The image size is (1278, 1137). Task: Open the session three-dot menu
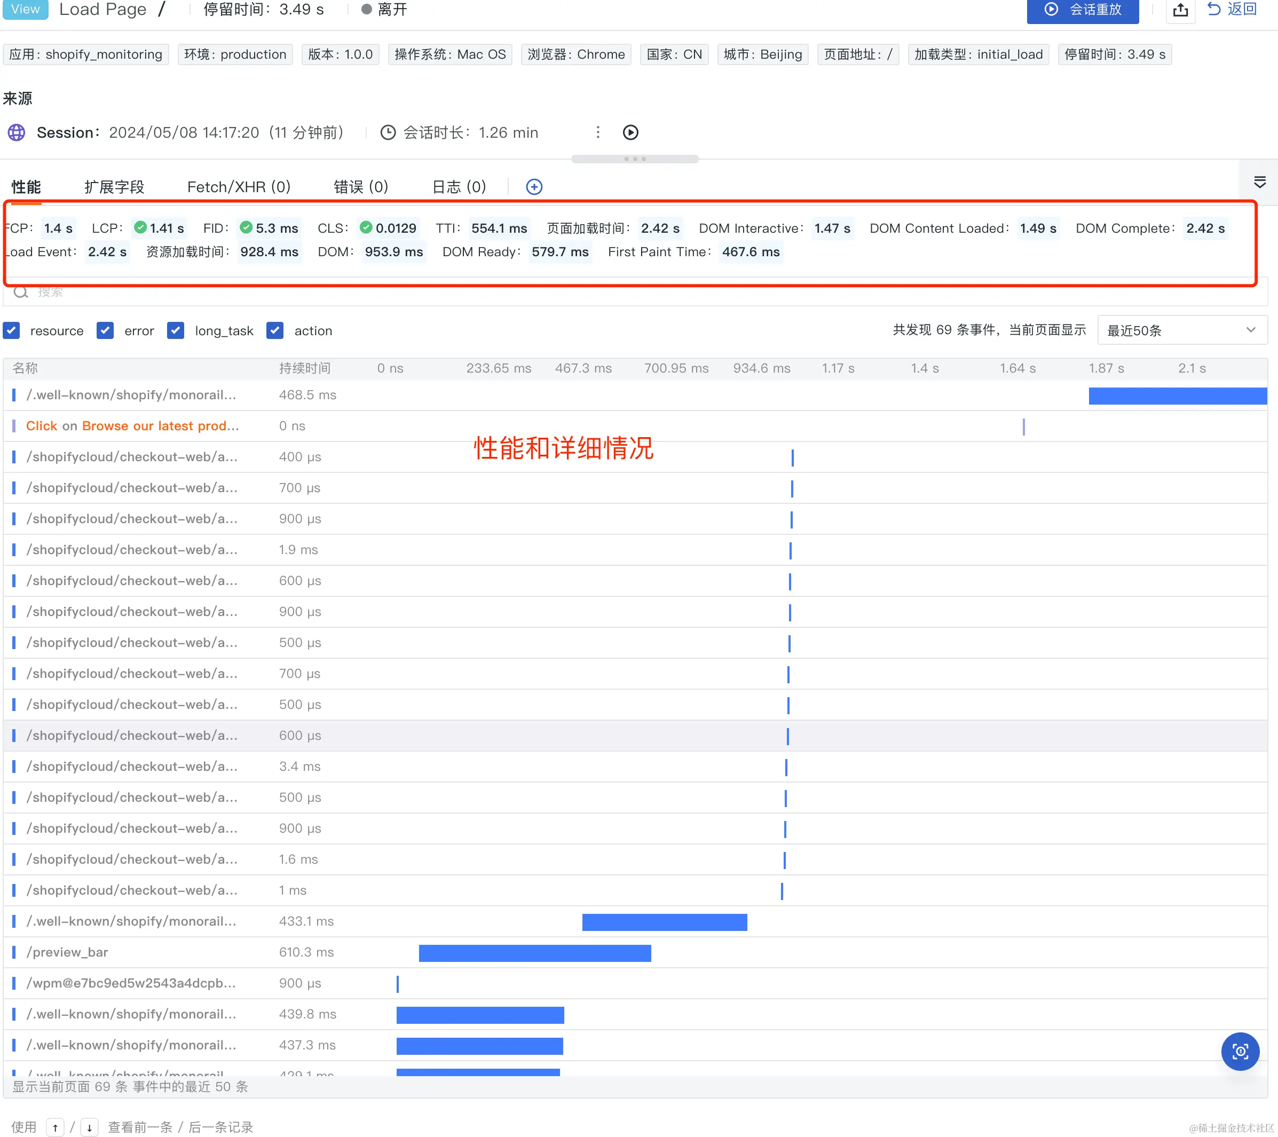click(598, 132)
